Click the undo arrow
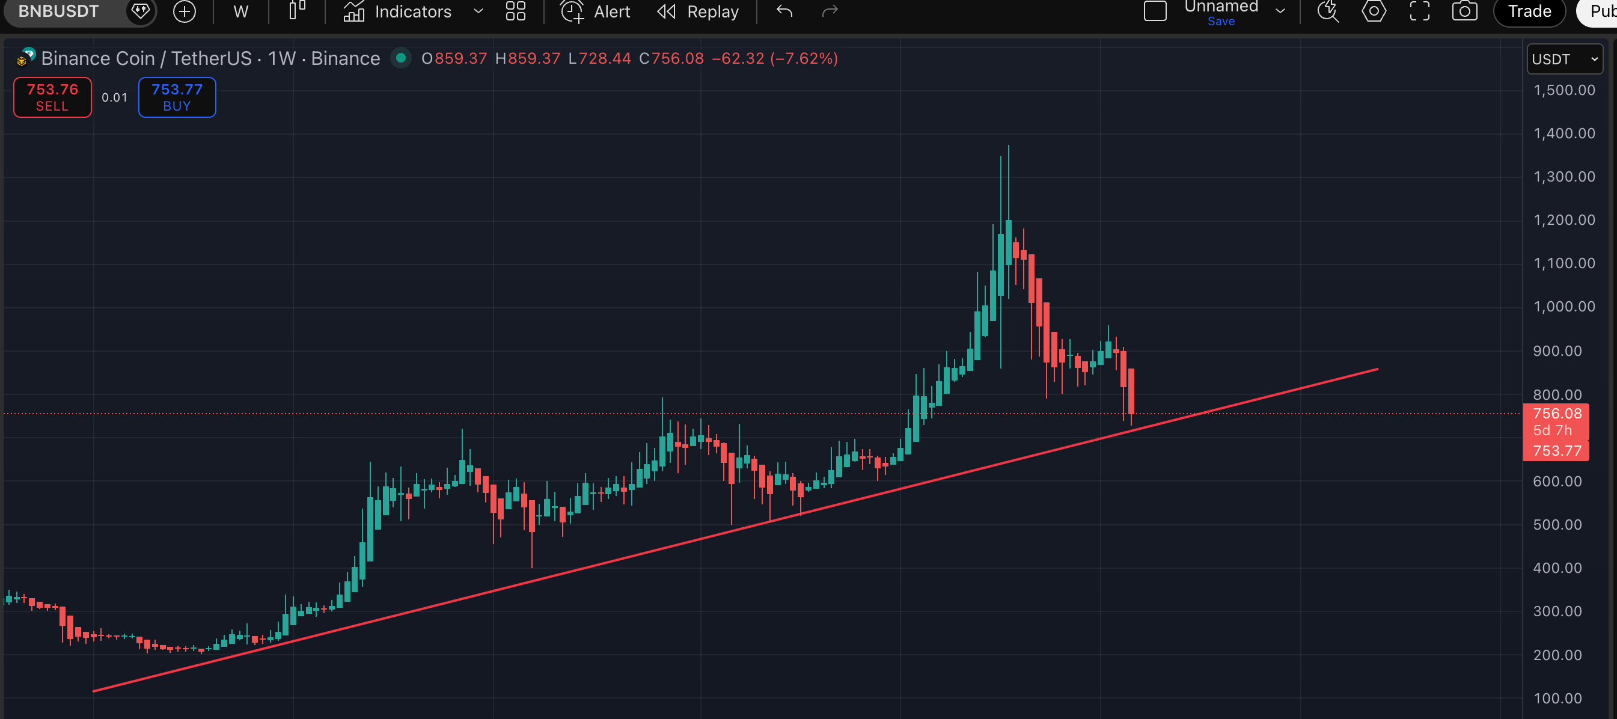This screenshot has width=1617, height=719. click(784, 11)
